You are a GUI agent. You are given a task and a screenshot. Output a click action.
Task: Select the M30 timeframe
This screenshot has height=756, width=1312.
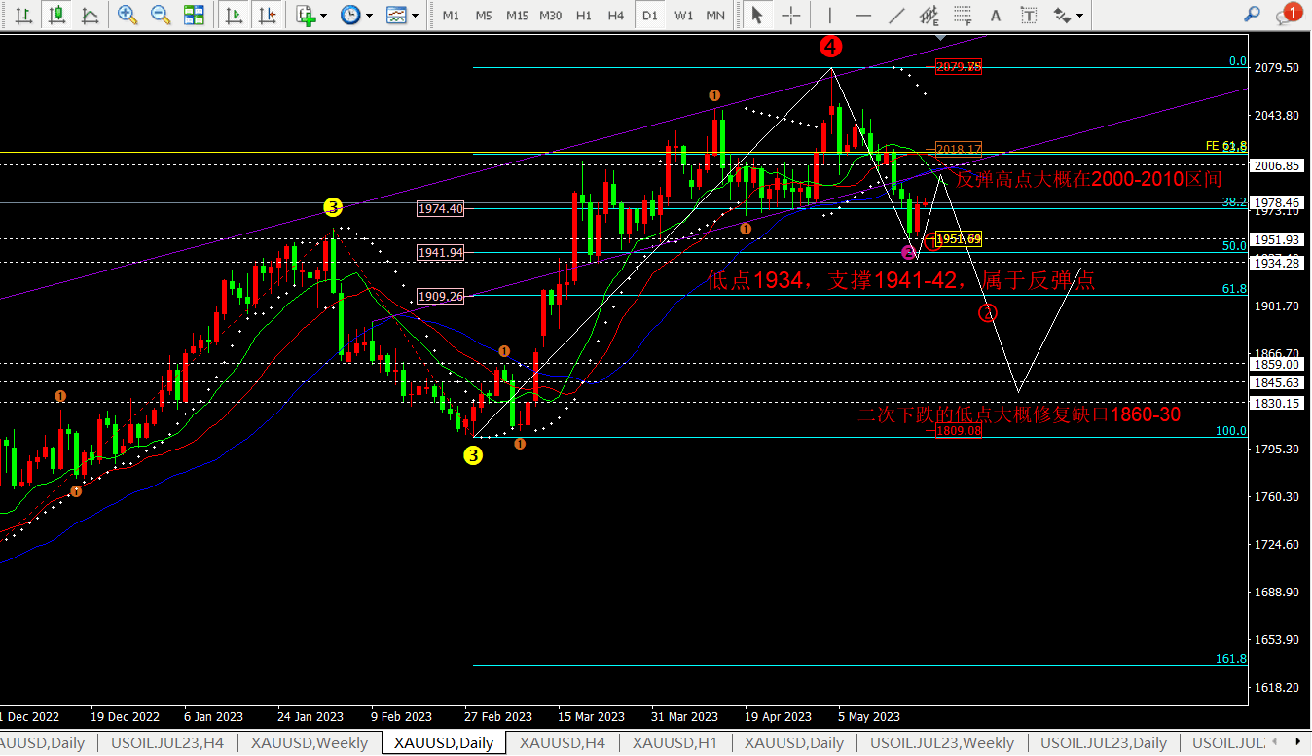tap(551, 16)
